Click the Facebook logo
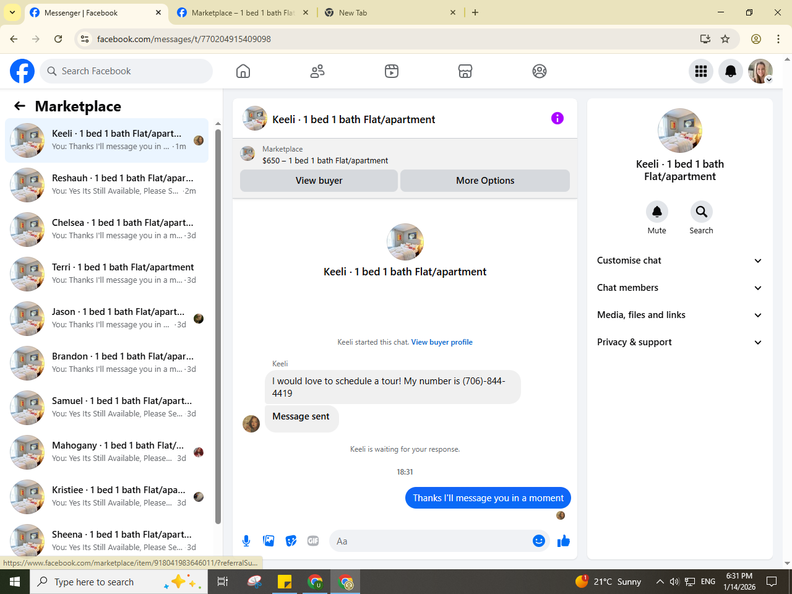The width and height of the screenshot is (792, 594). [22, 71]
